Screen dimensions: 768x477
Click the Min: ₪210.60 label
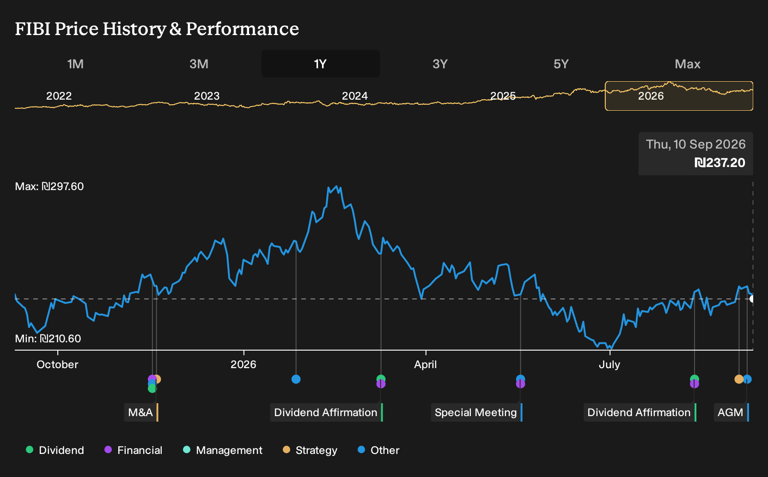coord(48,339)
